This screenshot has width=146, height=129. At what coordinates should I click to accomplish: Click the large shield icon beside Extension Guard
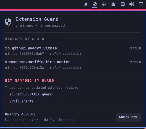pos(8,22)
